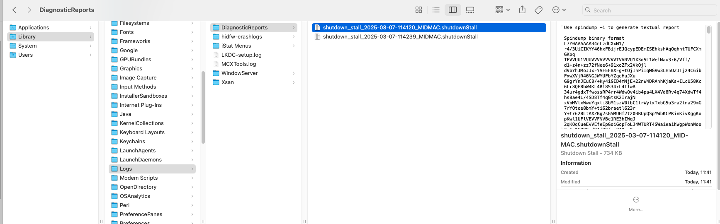This screenshot has width=720, height=224.
Task: Open the hidfw-crashlogs folder
Action: [241, 37]
